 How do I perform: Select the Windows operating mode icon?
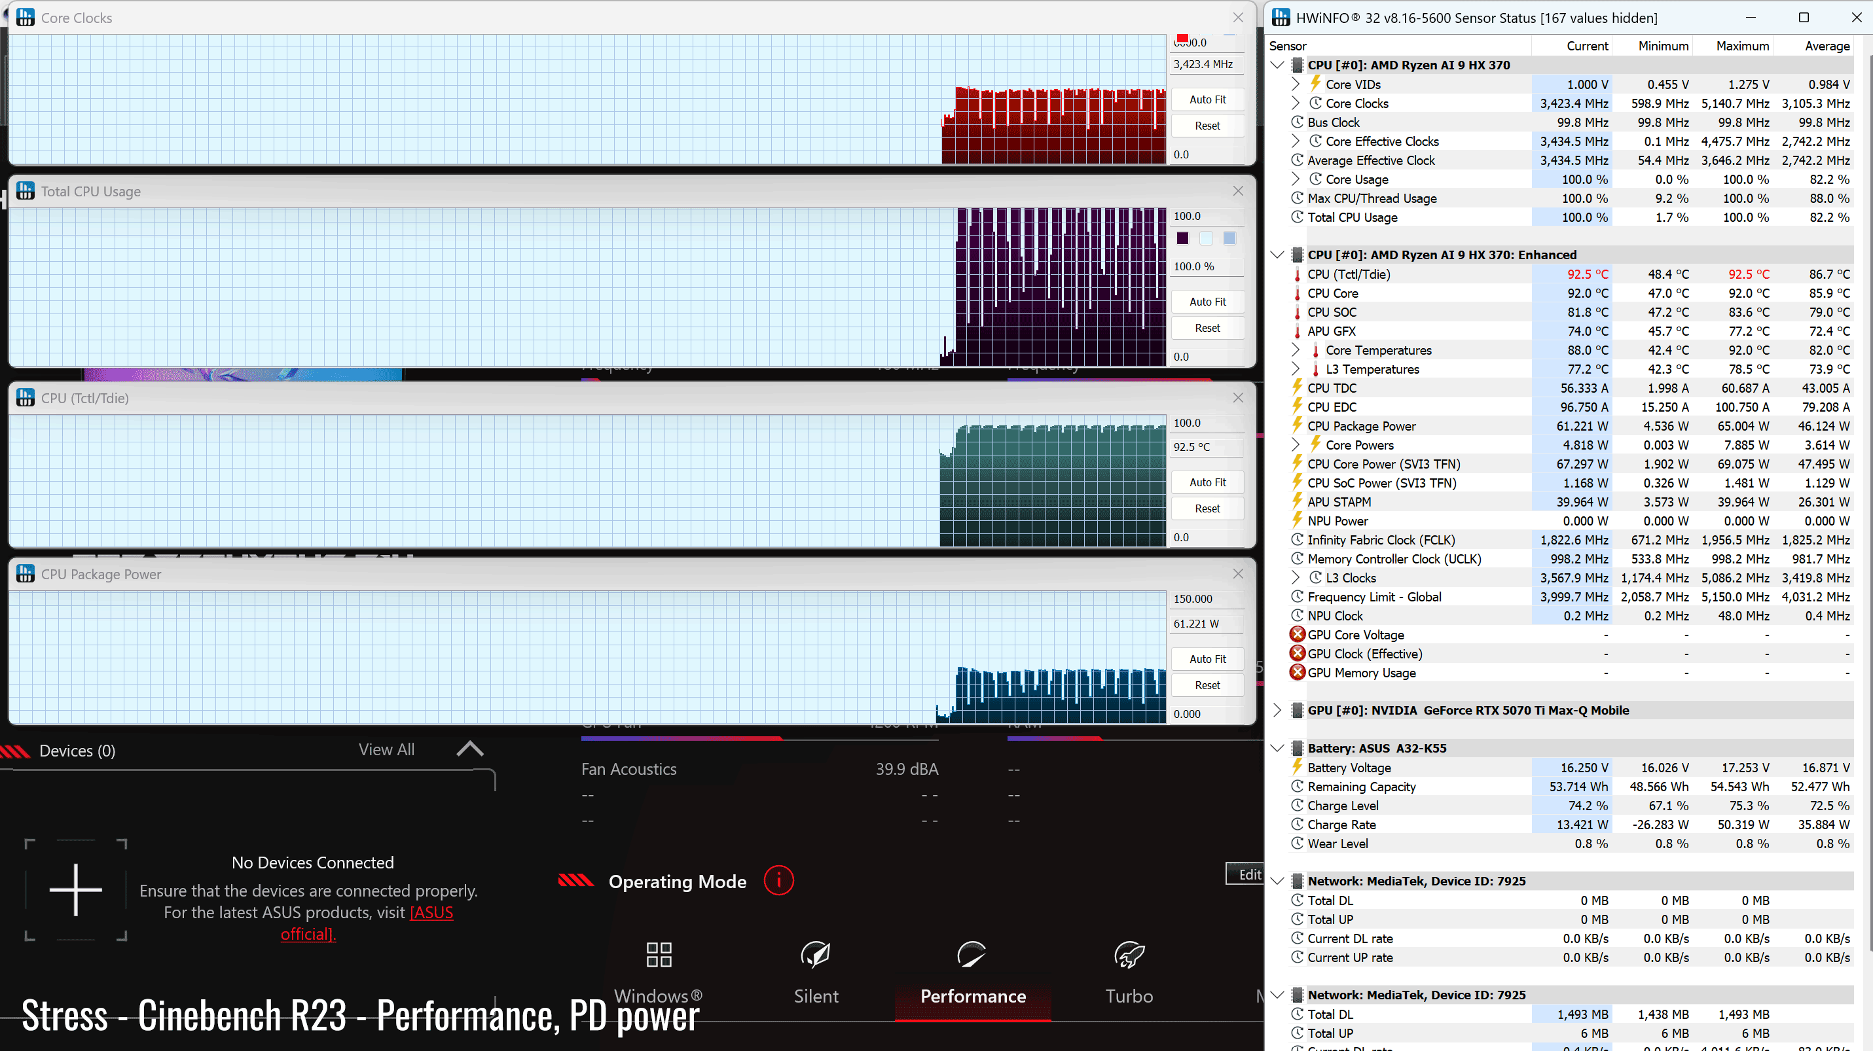tap(659, 954)
